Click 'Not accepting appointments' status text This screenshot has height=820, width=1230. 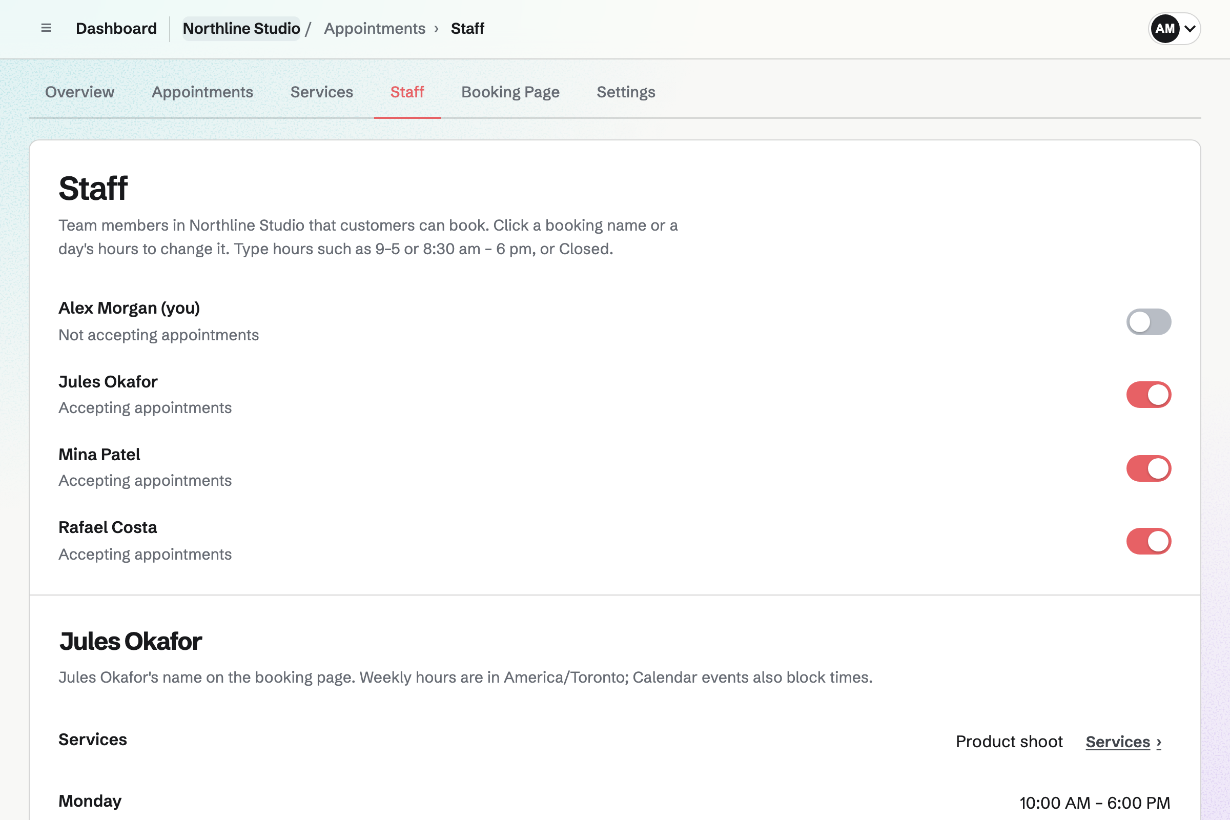(158, 335)
